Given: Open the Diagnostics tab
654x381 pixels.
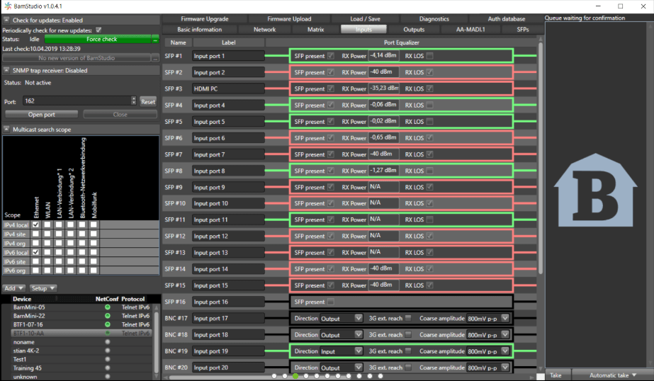Looking at the screenshot, I should (x=434, y=18).
